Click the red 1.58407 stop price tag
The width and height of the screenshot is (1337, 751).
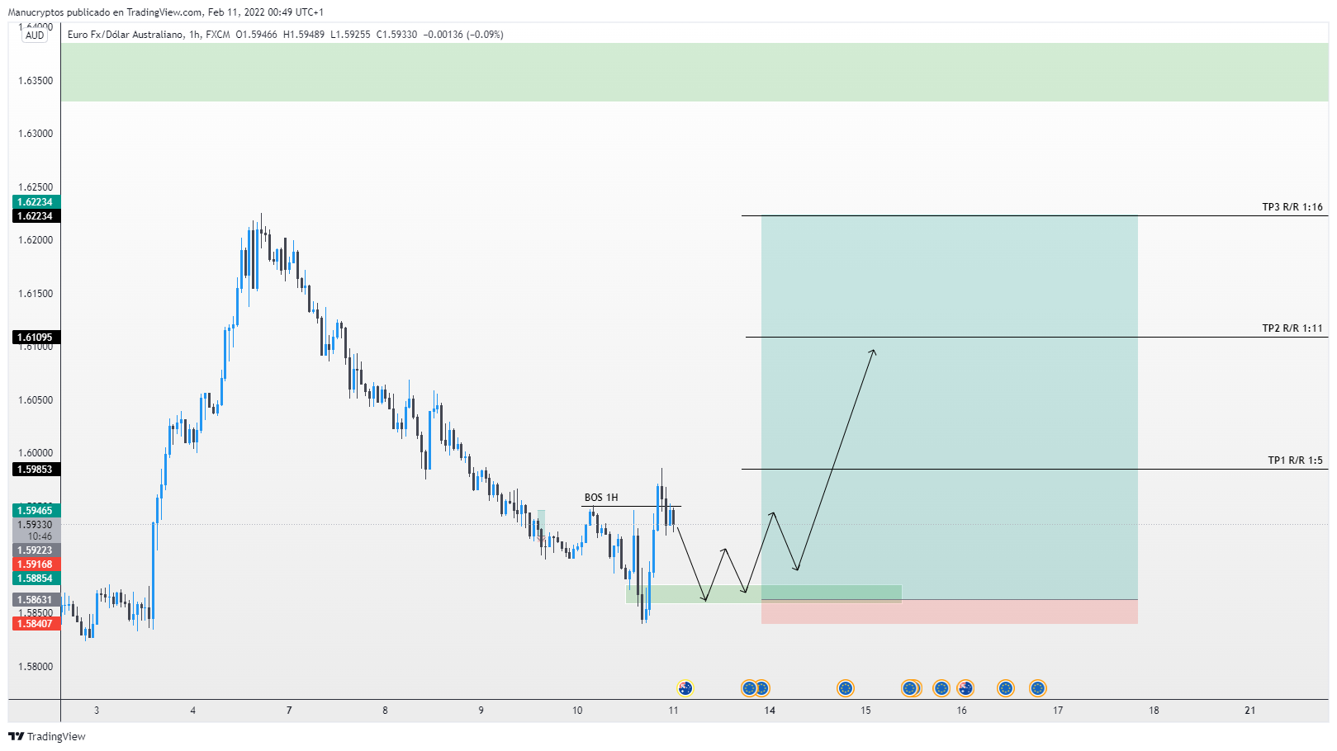tap(35, 624)
